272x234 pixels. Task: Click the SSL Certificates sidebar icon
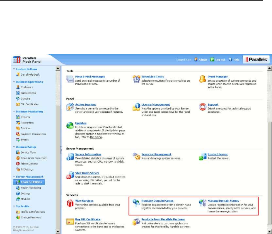pyautogui.click(x=18, y=104)
